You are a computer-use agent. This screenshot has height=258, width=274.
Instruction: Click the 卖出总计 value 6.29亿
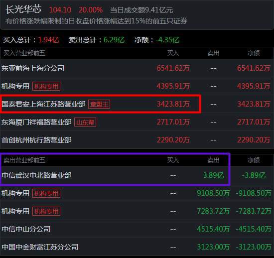point(114,40)
